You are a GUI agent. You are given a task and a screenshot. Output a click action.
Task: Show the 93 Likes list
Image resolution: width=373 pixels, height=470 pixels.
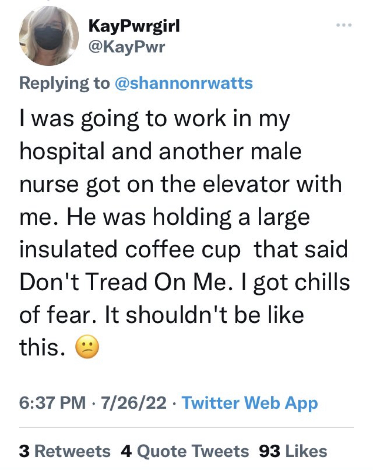pos(293,451)
